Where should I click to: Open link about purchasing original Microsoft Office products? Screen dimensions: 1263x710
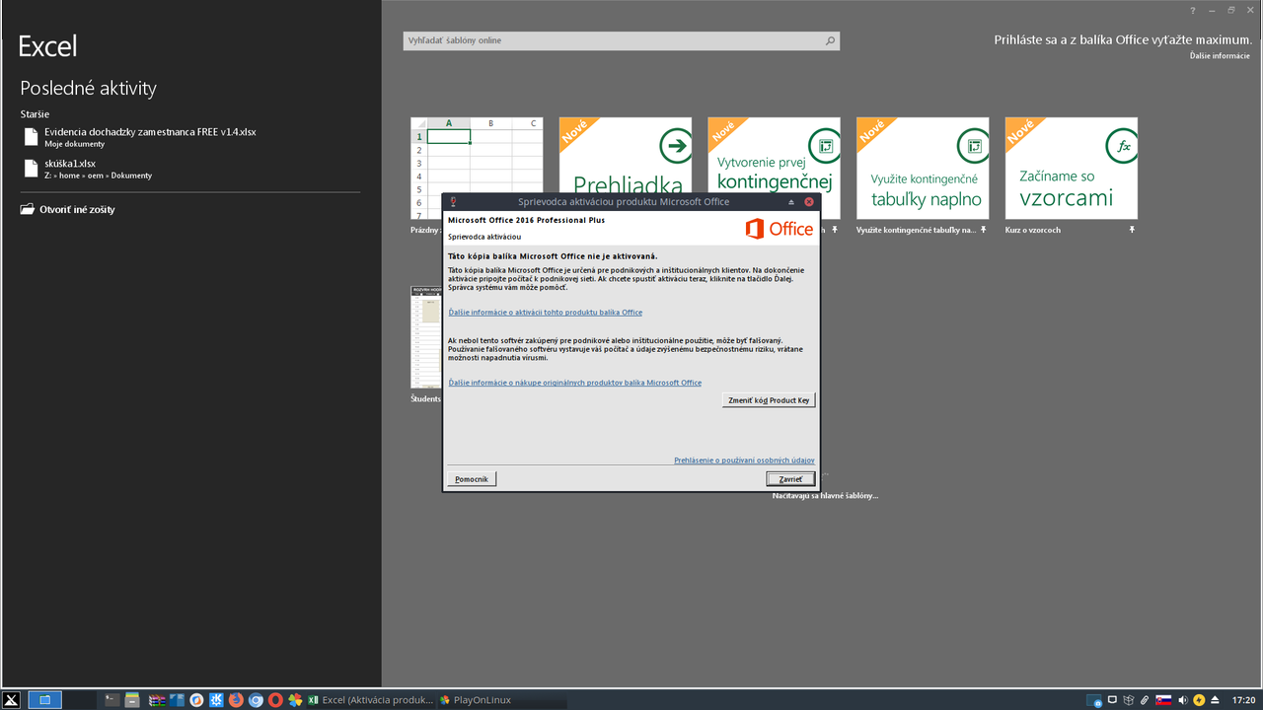tap(574, 383)
